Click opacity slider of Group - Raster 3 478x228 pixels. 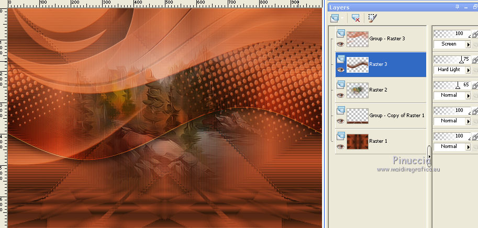pyautogui.click(x=452, y=34)
